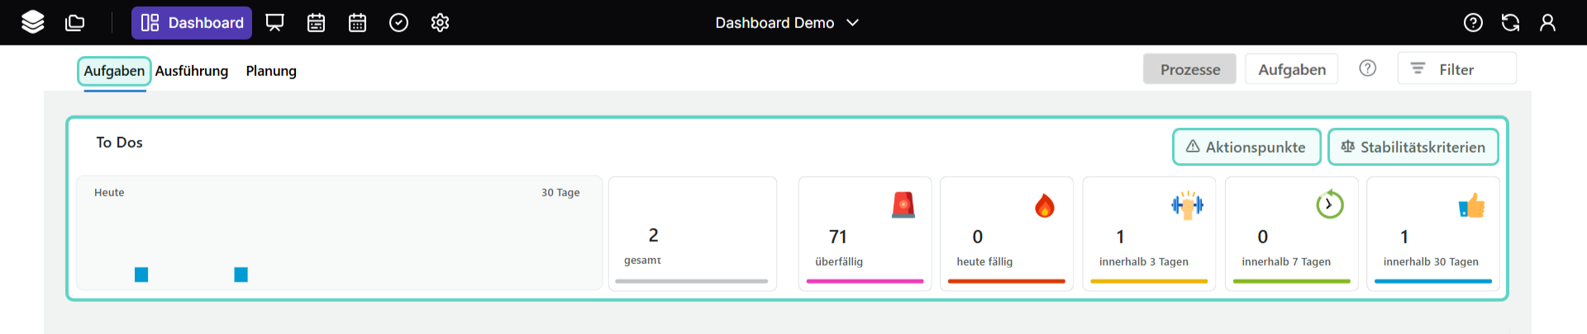The width and height of the screenshot is (1587, 334).
Task: Click the first blue marker in timeline
Action: [x=141, y=275]
